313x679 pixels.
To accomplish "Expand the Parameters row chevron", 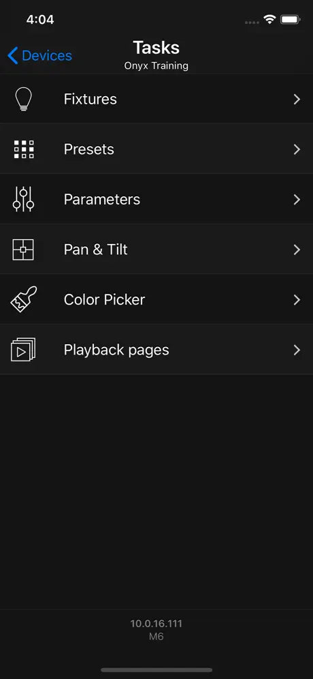I will [x=297, y=200].
